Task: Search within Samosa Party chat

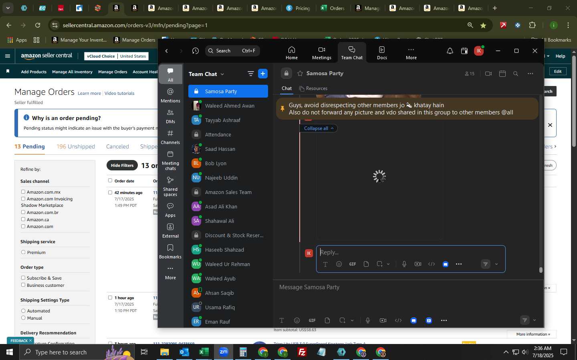Action: [516, 74]
